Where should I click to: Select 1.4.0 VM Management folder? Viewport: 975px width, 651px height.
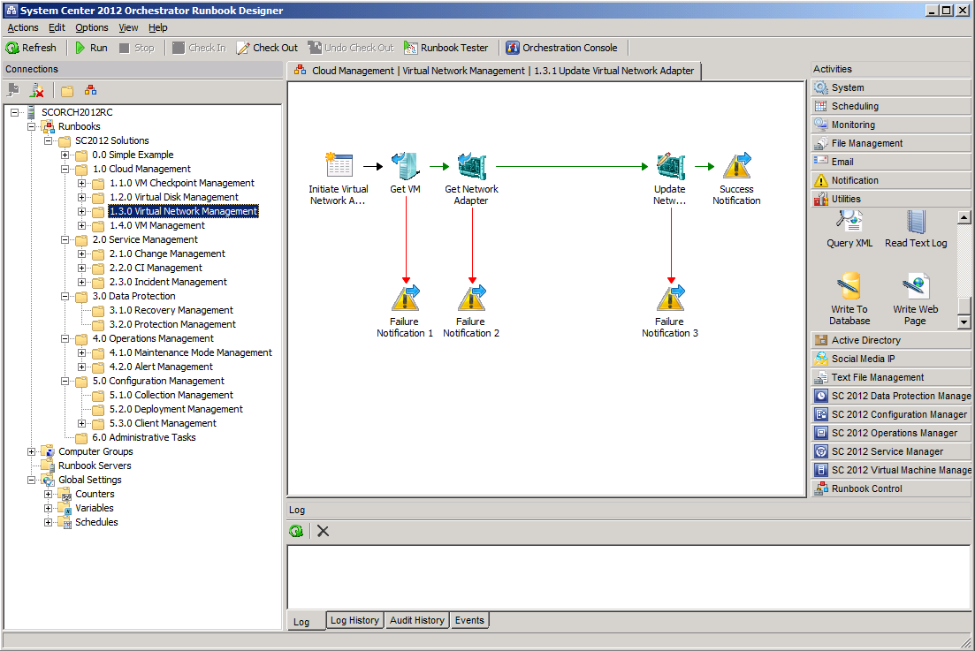click(157, 225)
